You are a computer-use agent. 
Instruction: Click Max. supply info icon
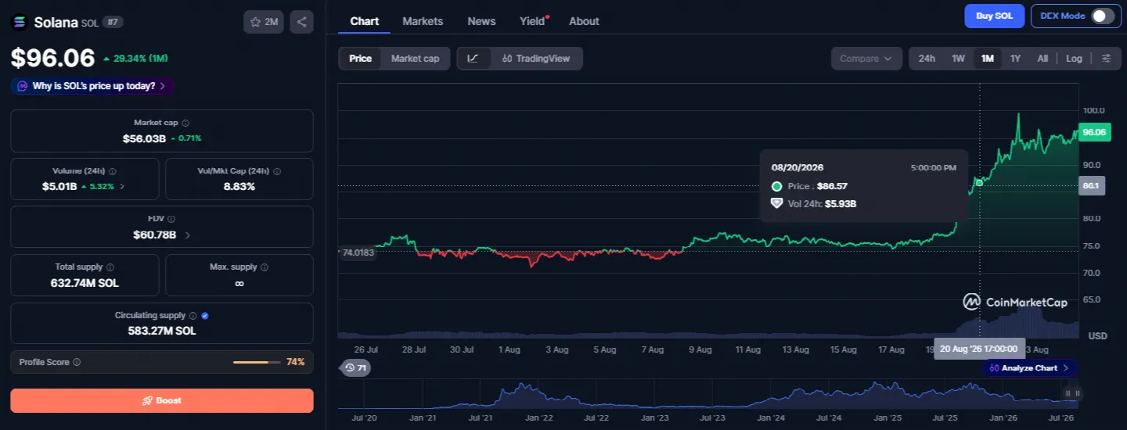(x=264, y=267)
